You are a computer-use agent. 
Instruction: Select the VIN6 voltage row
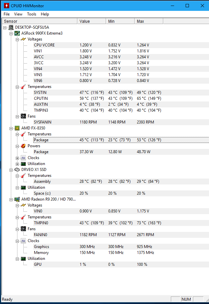[x=121, y=81]
